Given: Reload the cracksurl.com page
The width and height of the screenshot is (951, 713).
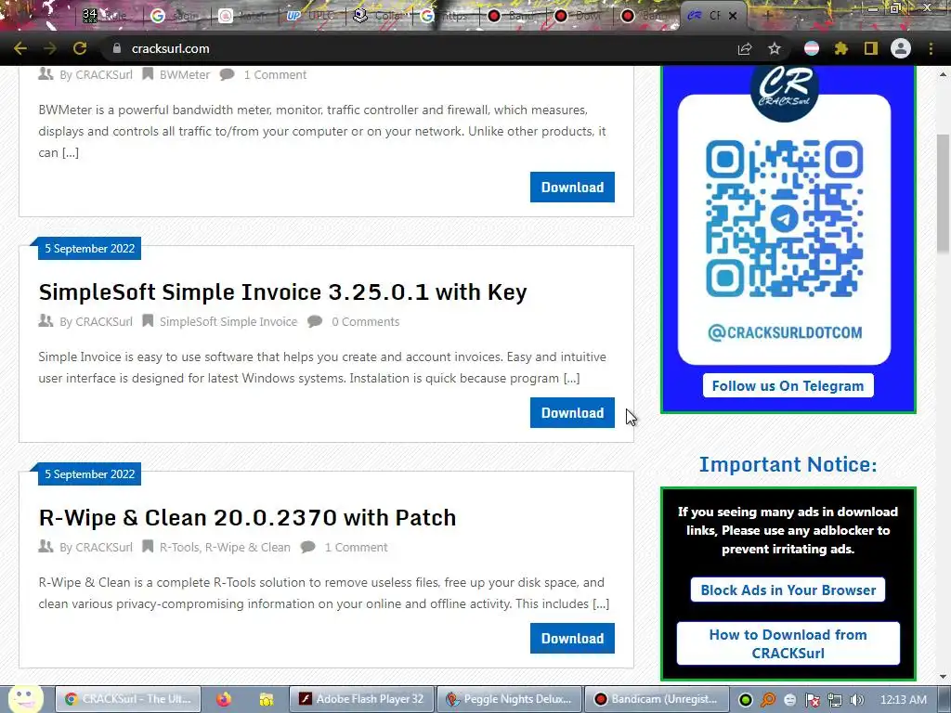Looking at the screenshot, I should (80, 48).
